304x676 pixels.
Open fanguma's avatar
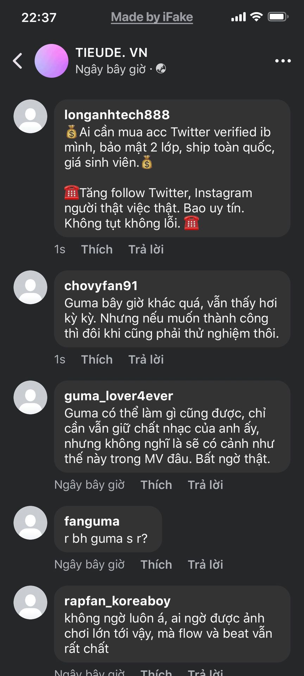30,523
